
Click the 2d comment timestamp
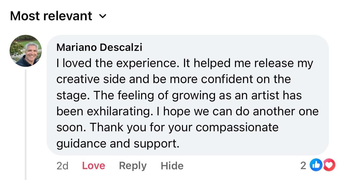[62, 166]
